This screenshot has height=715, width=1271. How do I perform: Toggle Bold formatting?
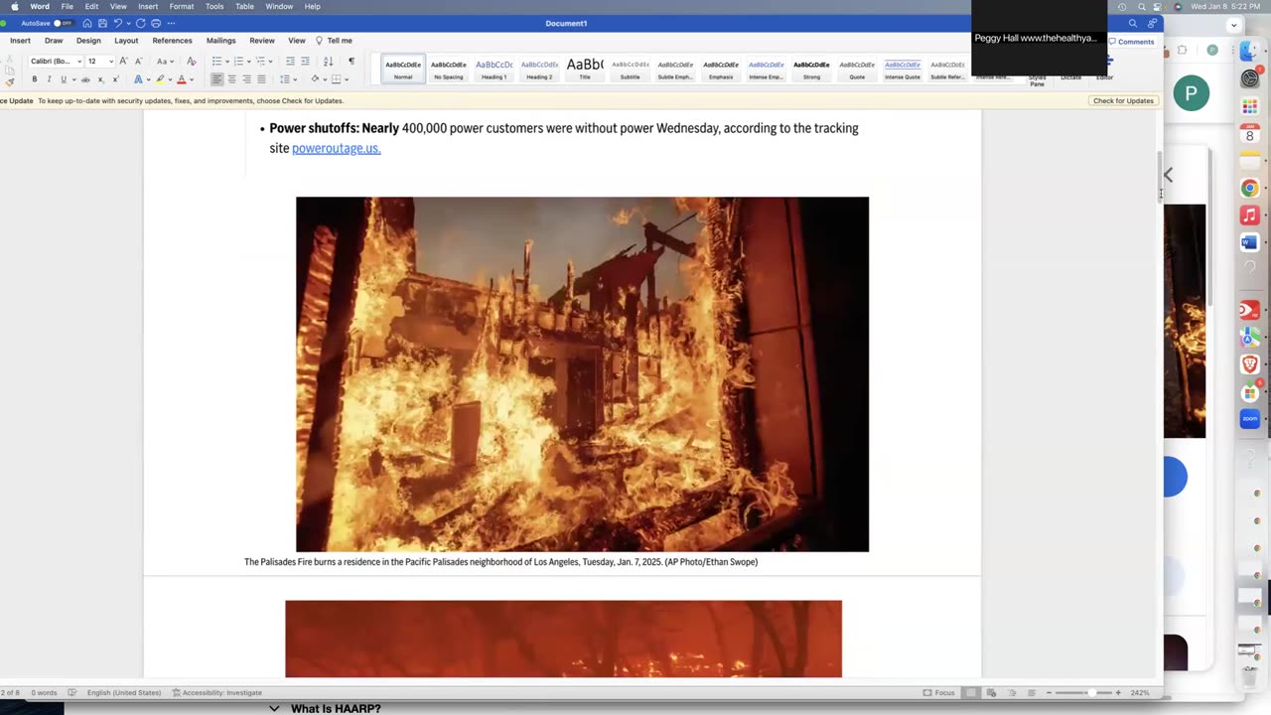coord(35,79)
